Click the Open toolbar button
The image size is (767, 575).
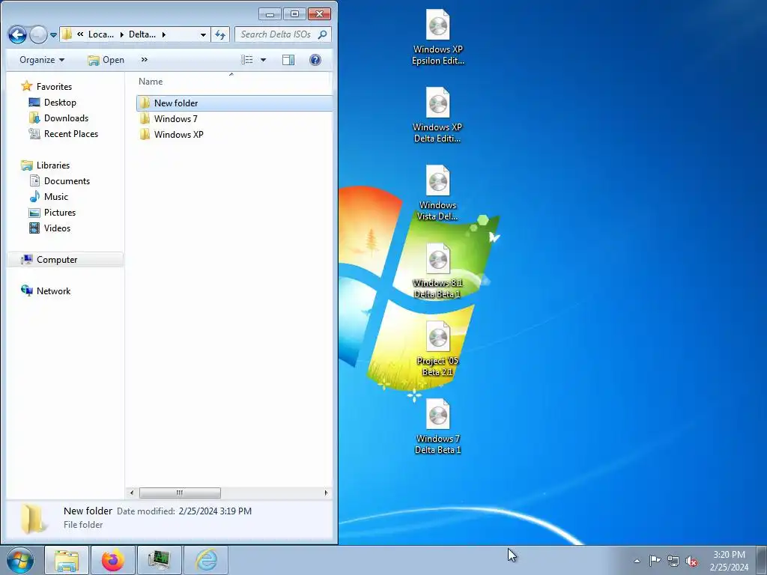(106, 60)
